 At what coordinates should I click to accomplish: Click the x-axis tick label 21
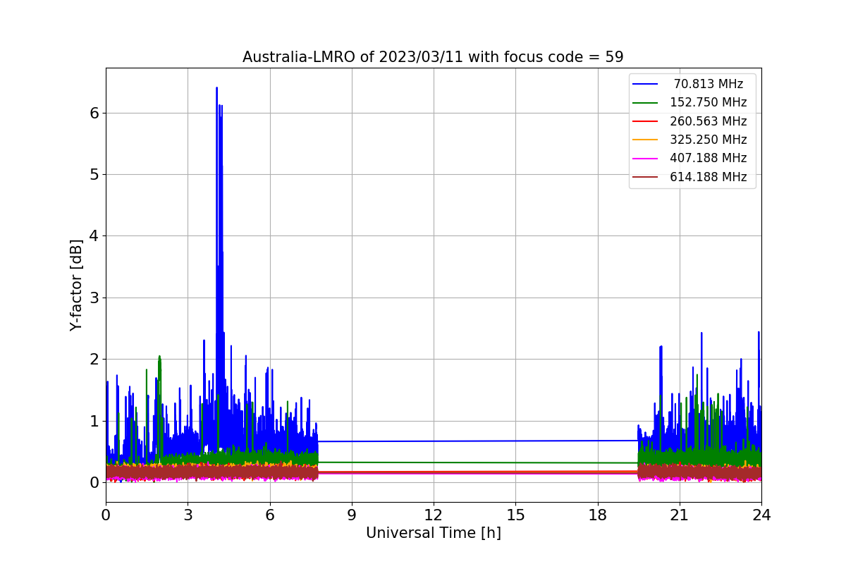click(x=679, y=515)
